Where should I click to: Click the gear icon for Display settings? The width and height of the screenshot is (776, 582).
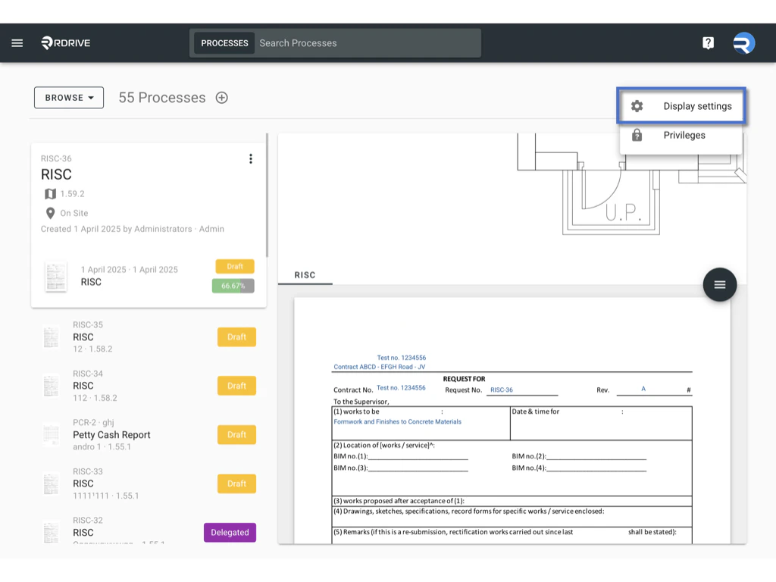[637, 106]
